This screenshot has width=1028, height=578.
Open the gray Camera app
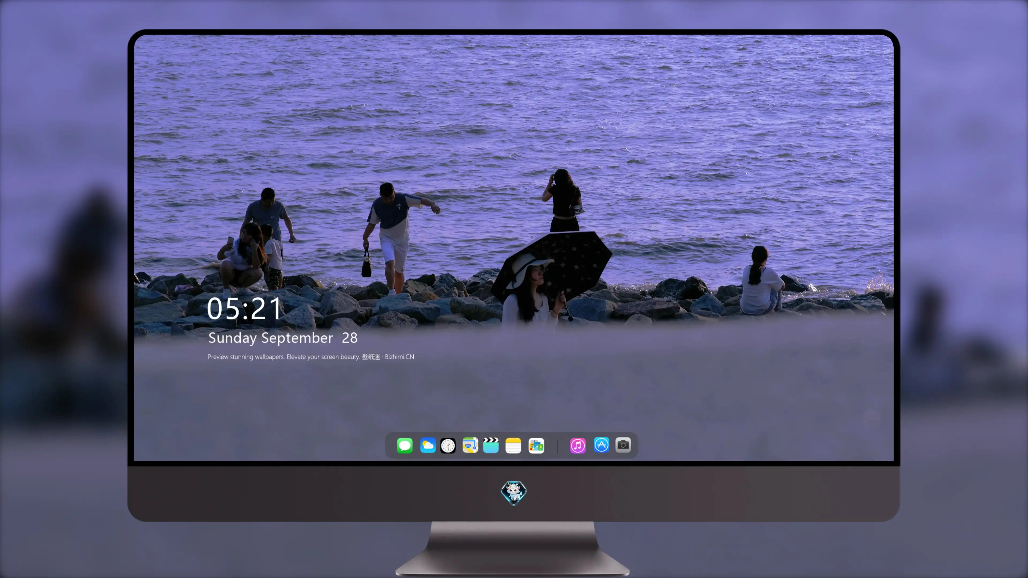(x=623, y=445)
